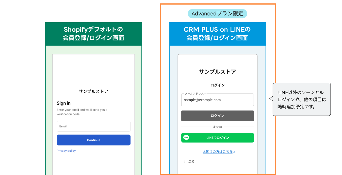This screenshot has width=342, height=175.
Task: Open the お困りの方はこちら help link
Action: (217, 152)
